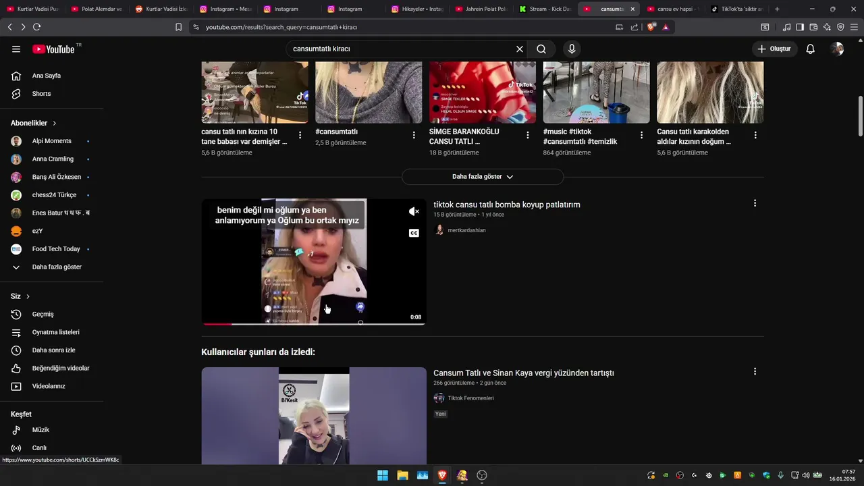
Task: Reload the page
Action: [x=36, y=27]
